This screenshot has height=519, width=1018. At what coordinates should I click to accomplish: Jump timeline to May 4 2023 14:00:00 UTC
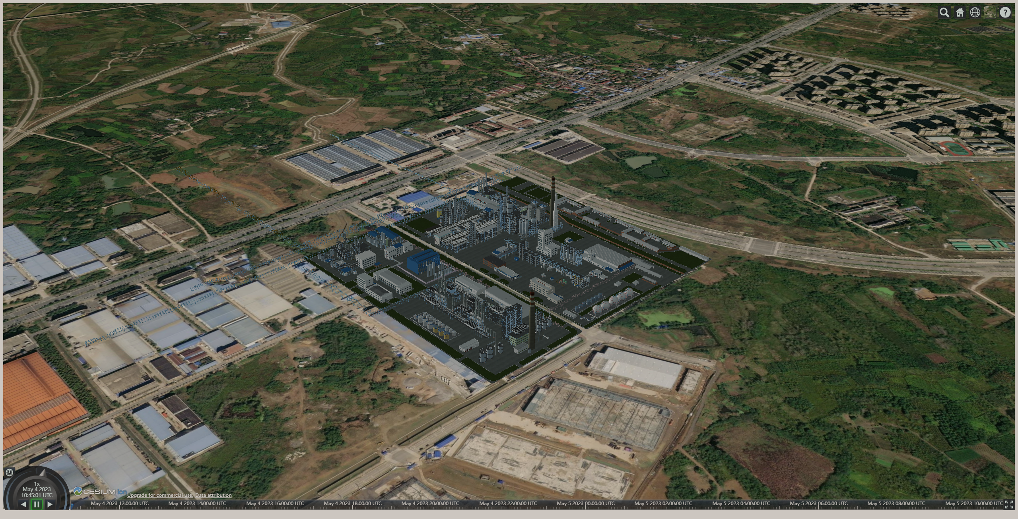tap(197, 504)
